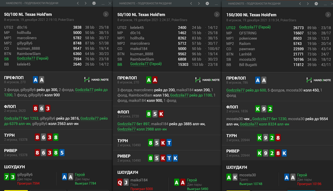
Task: Go to next hand in middle window
Action: pyautogui.click(x=199, y=3)
